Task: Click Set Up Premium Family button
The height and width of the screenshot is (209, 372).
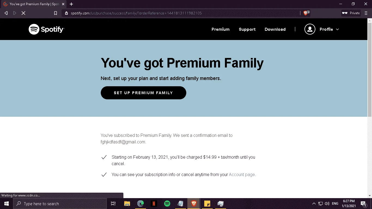Action: (144, 93)
